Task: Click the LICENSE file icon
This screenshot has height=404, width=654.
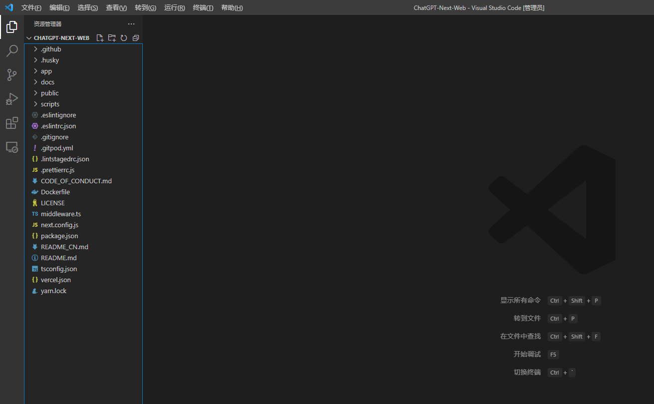Action: (x=35, y=203)
